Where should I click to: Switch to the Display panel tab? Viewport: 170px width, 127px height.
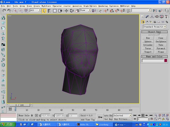click(x=162, y=16)
